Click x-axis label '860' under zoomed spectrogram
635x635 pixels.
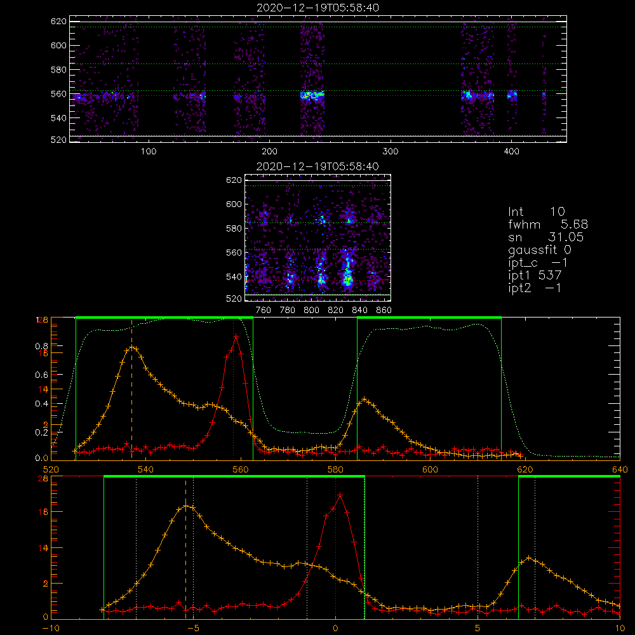(x=384, y=310)
